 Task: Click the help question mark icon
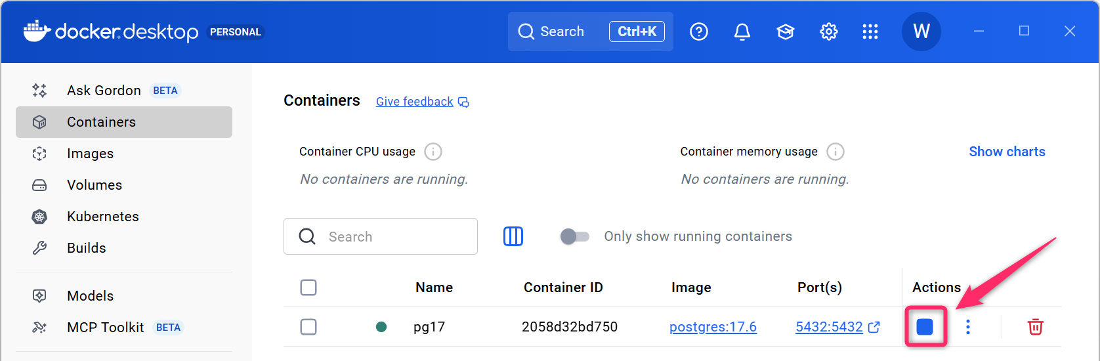click(x=698, y=32)
